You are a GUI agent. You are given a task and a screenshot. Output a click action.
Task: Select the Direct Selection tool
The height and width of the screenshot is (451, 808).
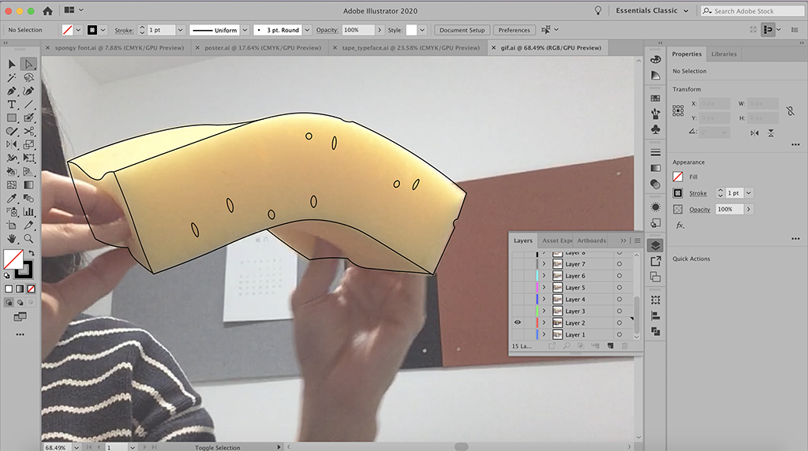[28, 64]
